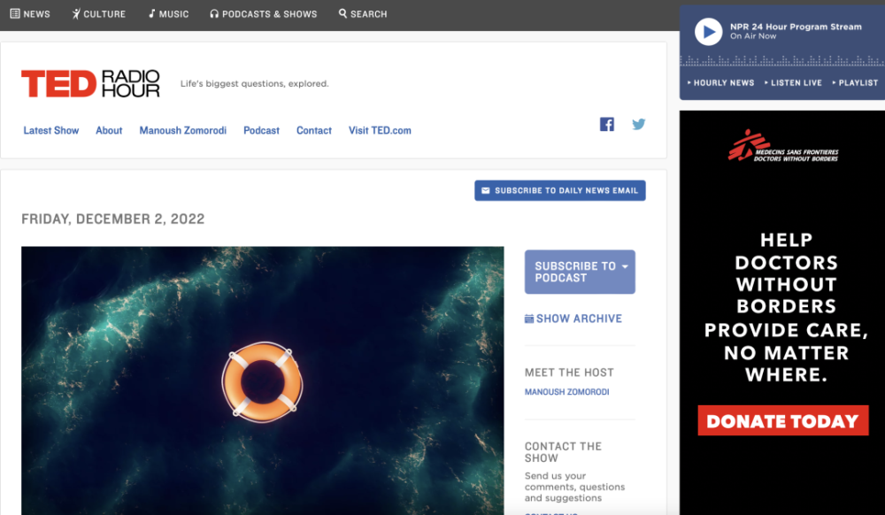
Task: Open the Contact nav link
Action: coord(314,130)
